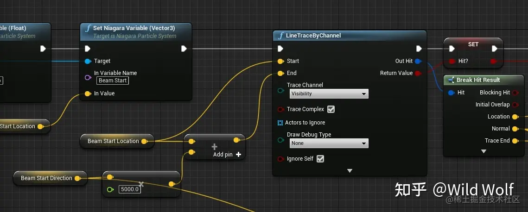
Task: Click the Hit input pin on Break Hit Result
Action: click(x=452, y=93)
